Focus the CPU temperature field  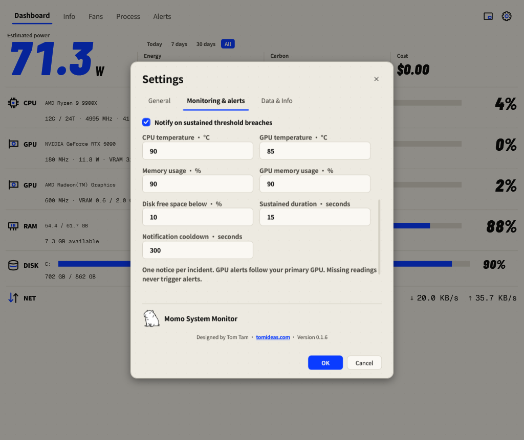coord(198,151)
